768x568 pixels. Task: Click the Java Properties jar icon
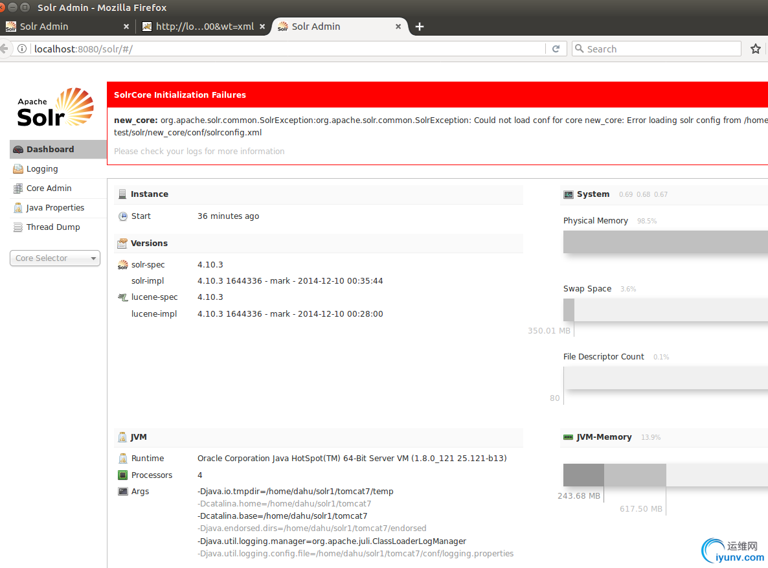[x=18, y=208]
